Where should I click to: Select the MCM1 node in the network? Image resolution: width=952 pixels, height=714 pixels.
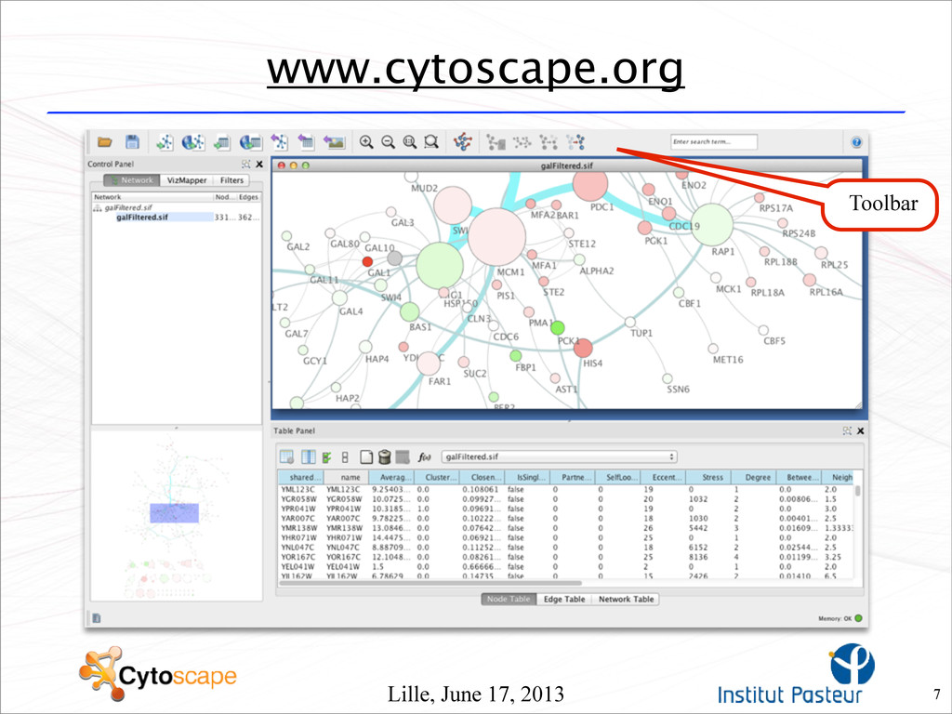pos(496,237)
